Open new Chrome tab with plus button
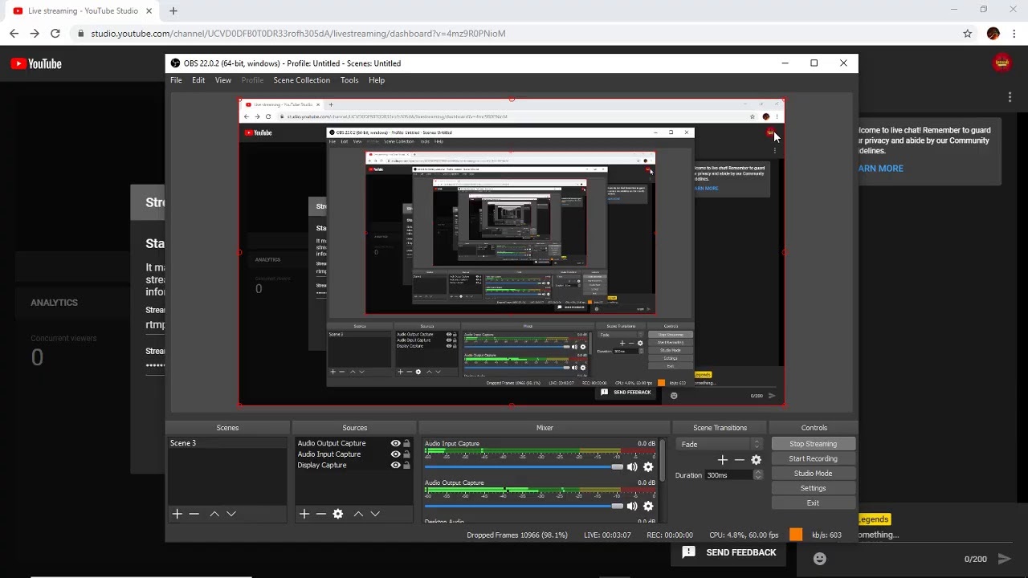The width and height of the screenshot is (1028, 578). pyautogui.click(x=173, y=11)
